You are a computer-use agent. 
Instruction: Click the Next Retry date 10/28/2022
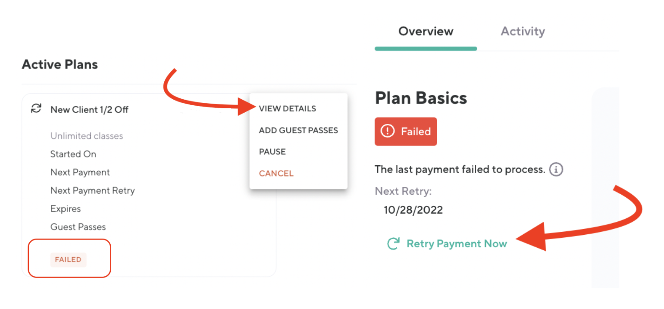[413, 210]
